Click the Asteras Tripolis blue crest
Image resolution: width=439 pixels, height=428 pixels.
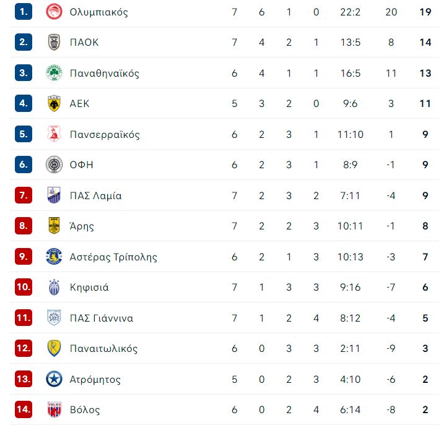tap(54, 256)
